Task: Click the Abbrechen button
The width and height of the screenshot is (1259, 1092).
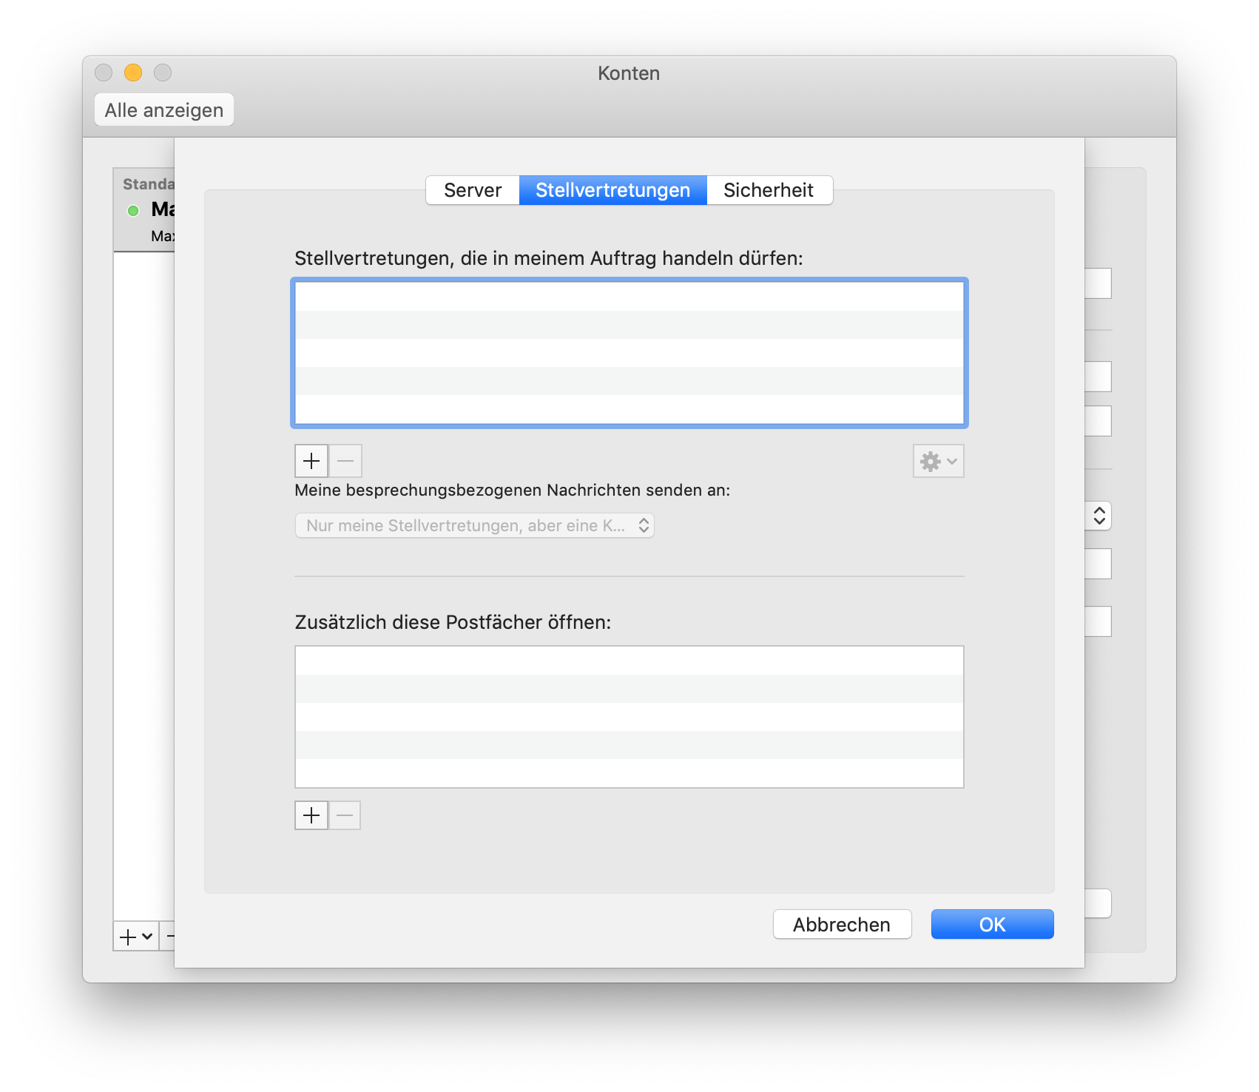Action: [842, 924]
